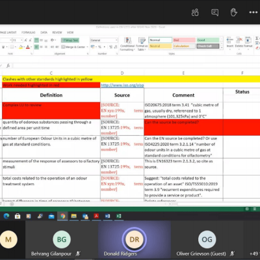This screenshot has width=260, height=260.
Task: Open Chrome from the taskbar
Action: pyautogui.click(x=62, y=216)
